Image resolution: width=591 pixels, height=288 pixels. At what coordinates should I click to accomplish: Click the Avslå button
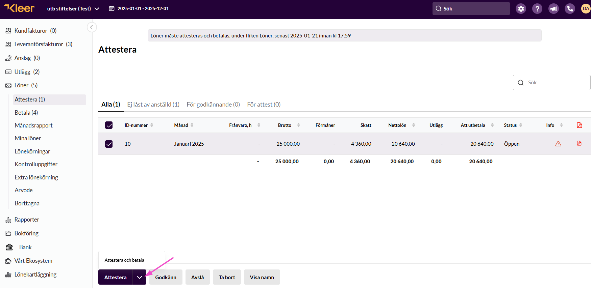click(198, 277)
